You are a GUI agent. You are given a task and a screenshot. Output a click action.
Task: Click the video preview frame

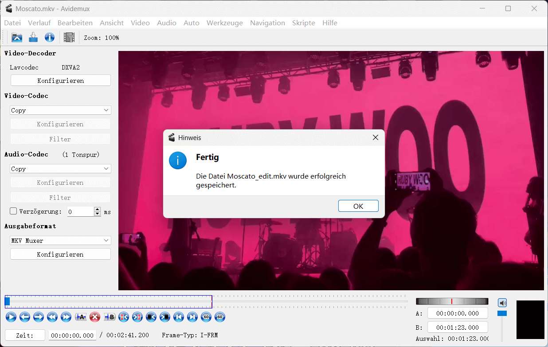point(331,171)
